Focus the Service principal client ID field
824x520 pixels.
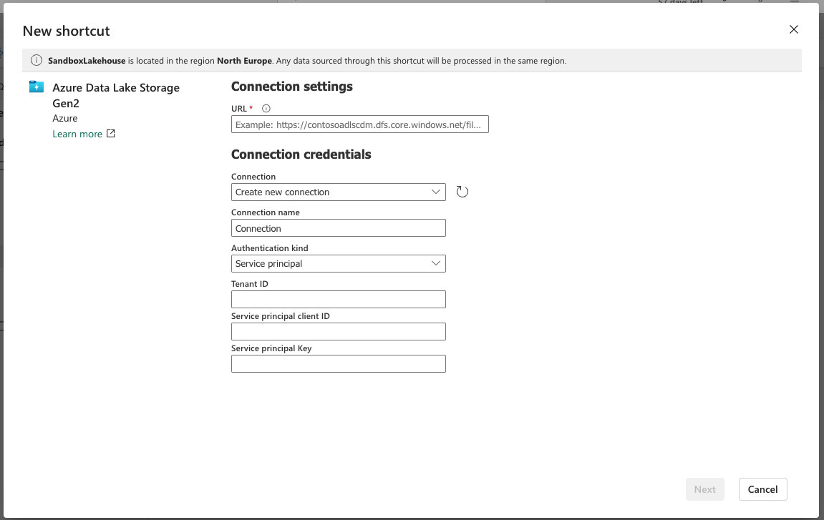click(x=338, y=331)
